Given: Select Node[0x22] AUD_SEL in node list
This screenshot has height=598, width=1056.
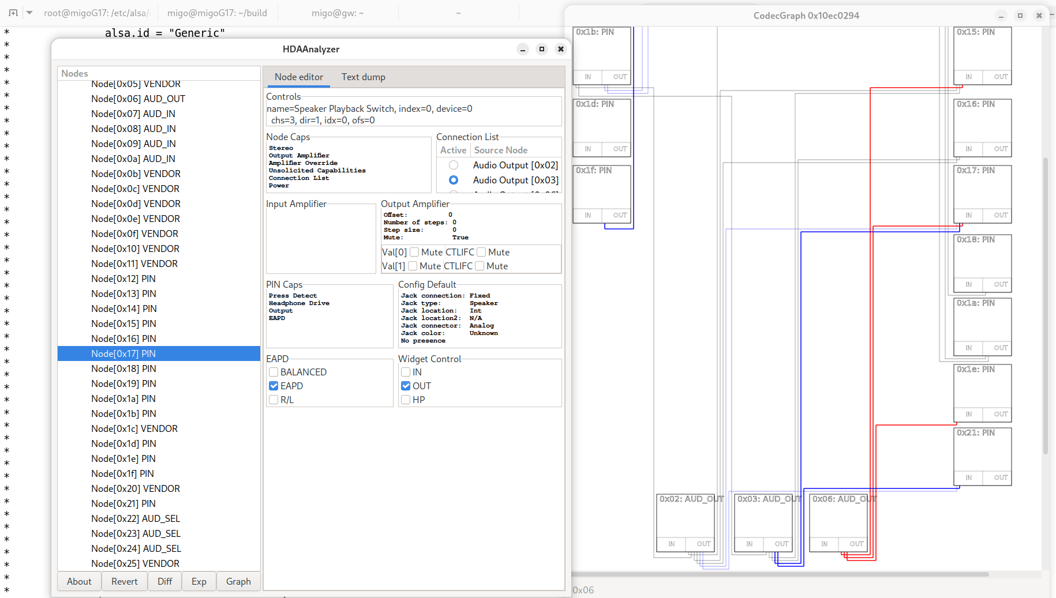Looking at the screenshot, I should point(136,519).
